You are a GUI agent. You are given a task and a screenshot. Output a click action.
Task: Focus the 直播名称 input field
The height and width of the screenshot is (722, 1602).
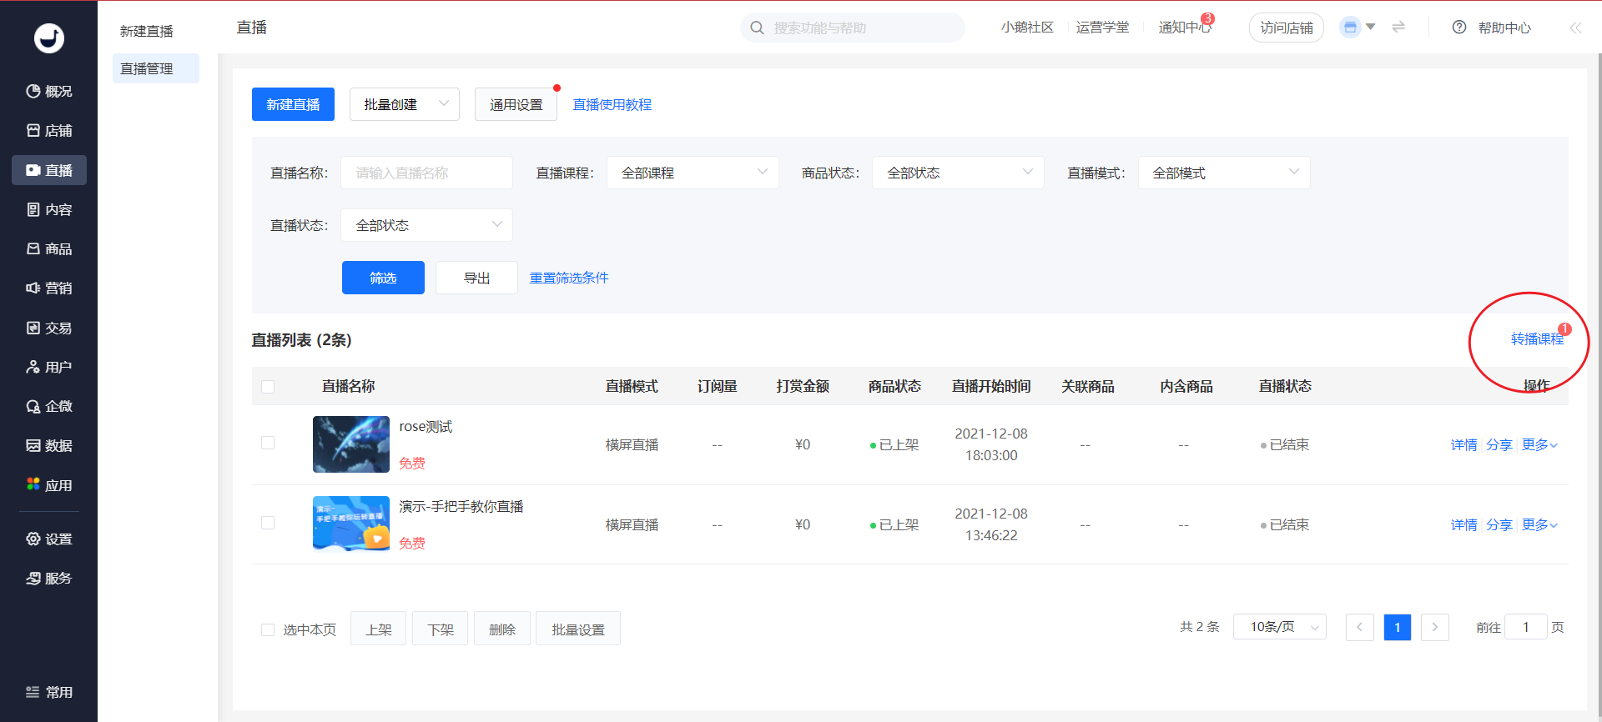[x=426, y=173]
